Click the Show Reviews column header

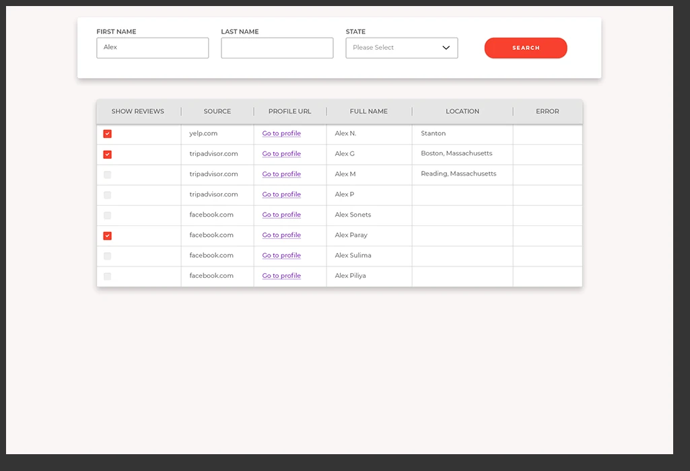138,111
